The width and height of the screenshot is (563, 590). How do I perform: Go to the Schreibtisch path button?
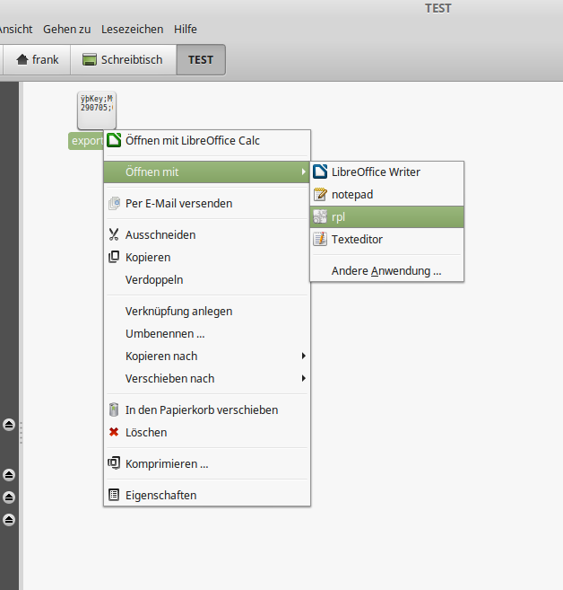pos(124,60)
